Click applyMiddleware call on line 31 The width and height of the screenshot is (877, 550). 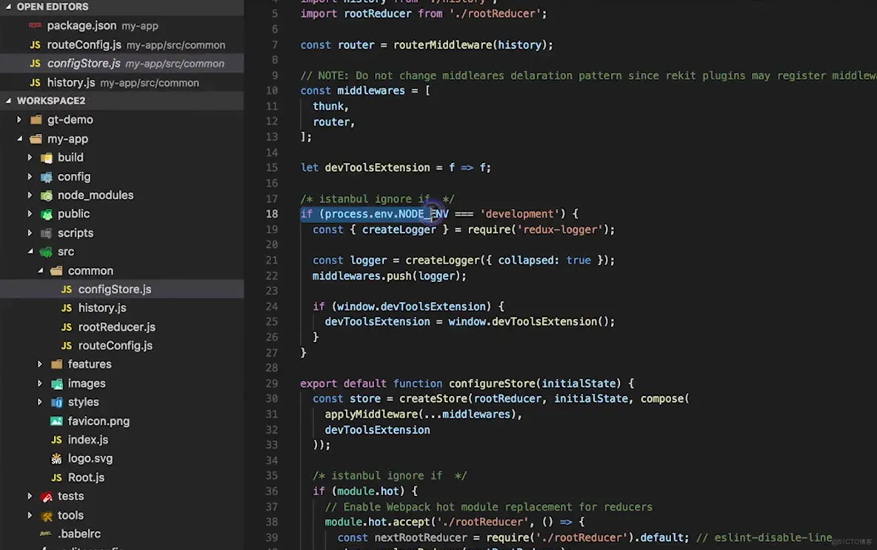[371, 415]
